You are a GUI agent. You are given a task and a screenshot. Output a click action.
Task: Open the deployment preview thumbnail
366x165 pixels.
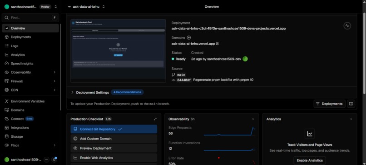click(118, 51)
